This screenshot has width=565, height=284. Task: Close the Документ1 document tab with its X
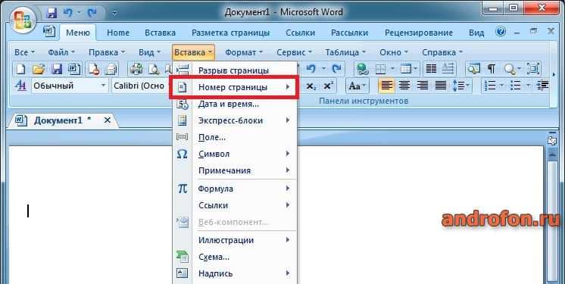coord(107,120)
